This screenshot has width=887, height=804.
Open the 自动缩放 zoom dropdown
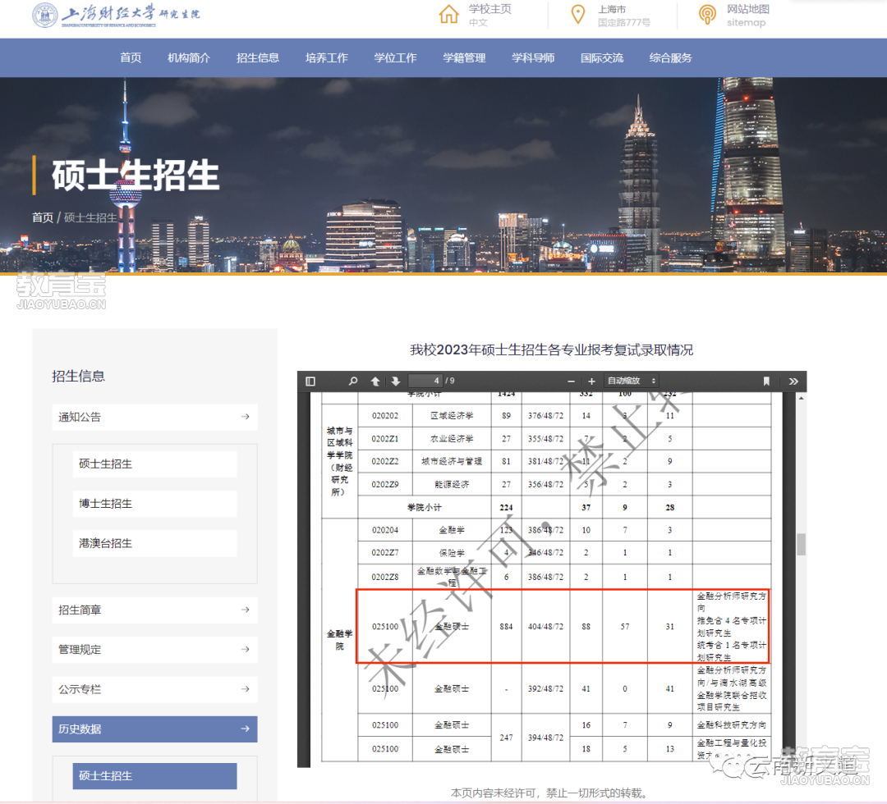(x=632, y=381)
